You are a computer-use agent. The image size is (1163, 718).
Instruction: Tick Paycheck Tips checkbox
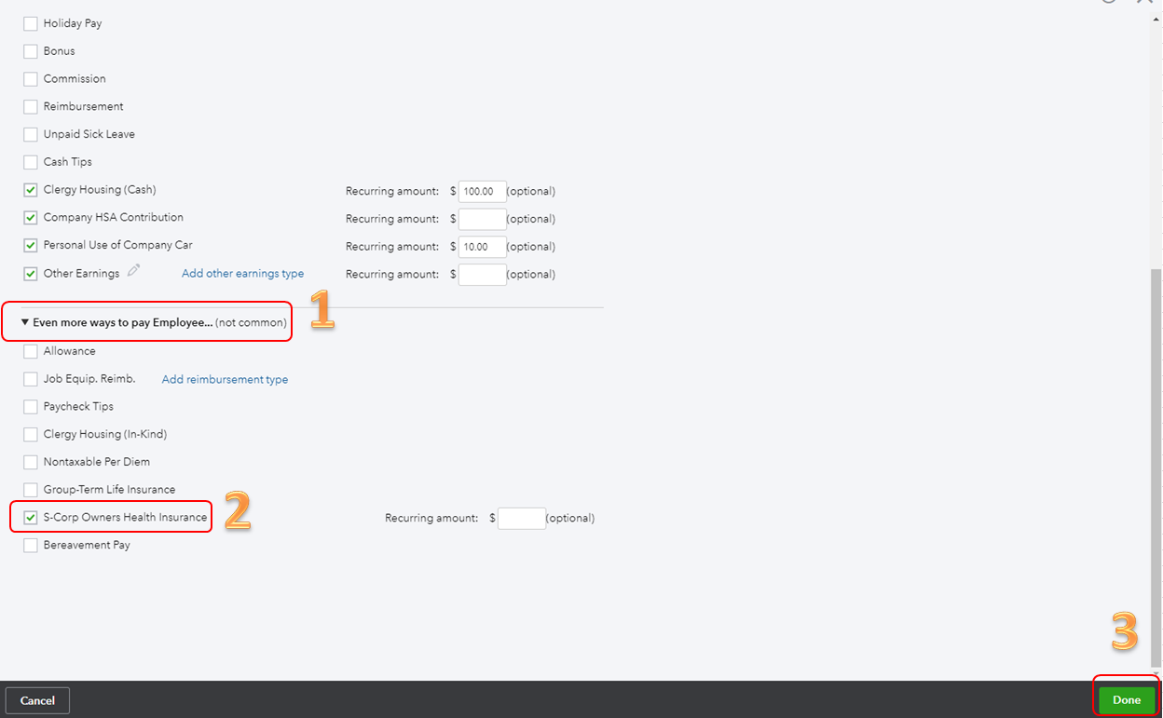pos(31,407)
